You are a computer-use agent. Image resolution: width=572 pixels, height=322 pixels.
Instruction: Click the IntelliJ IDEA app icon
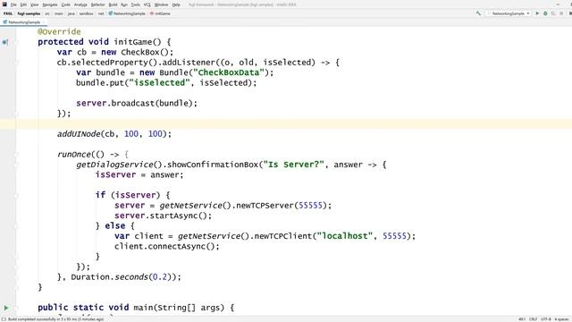click(x=4, y=4)
